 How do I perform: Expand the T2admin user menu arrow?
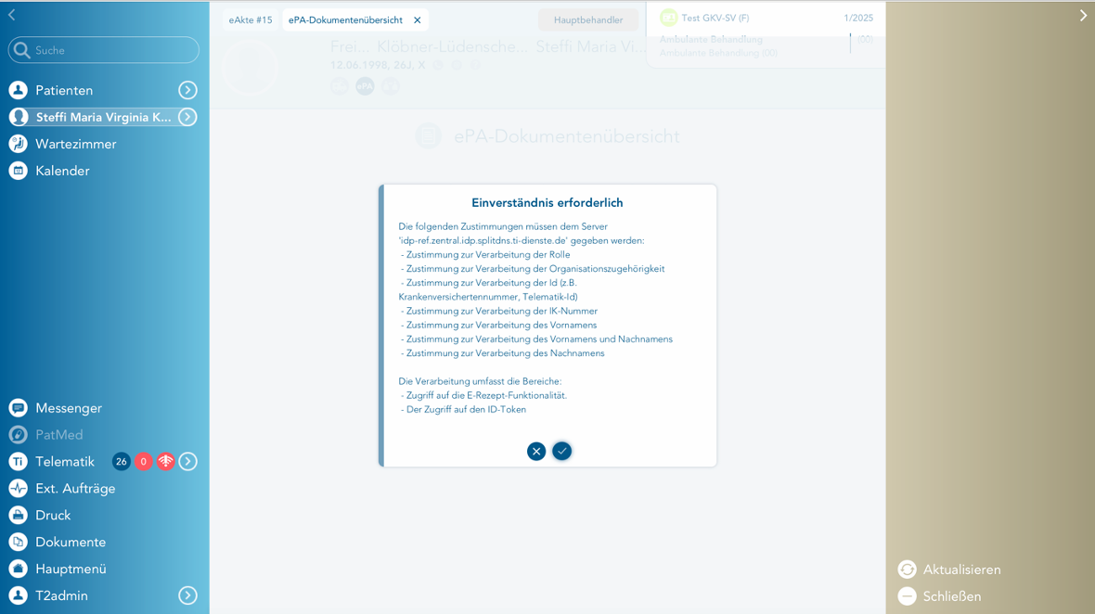(x=187, y=595)
